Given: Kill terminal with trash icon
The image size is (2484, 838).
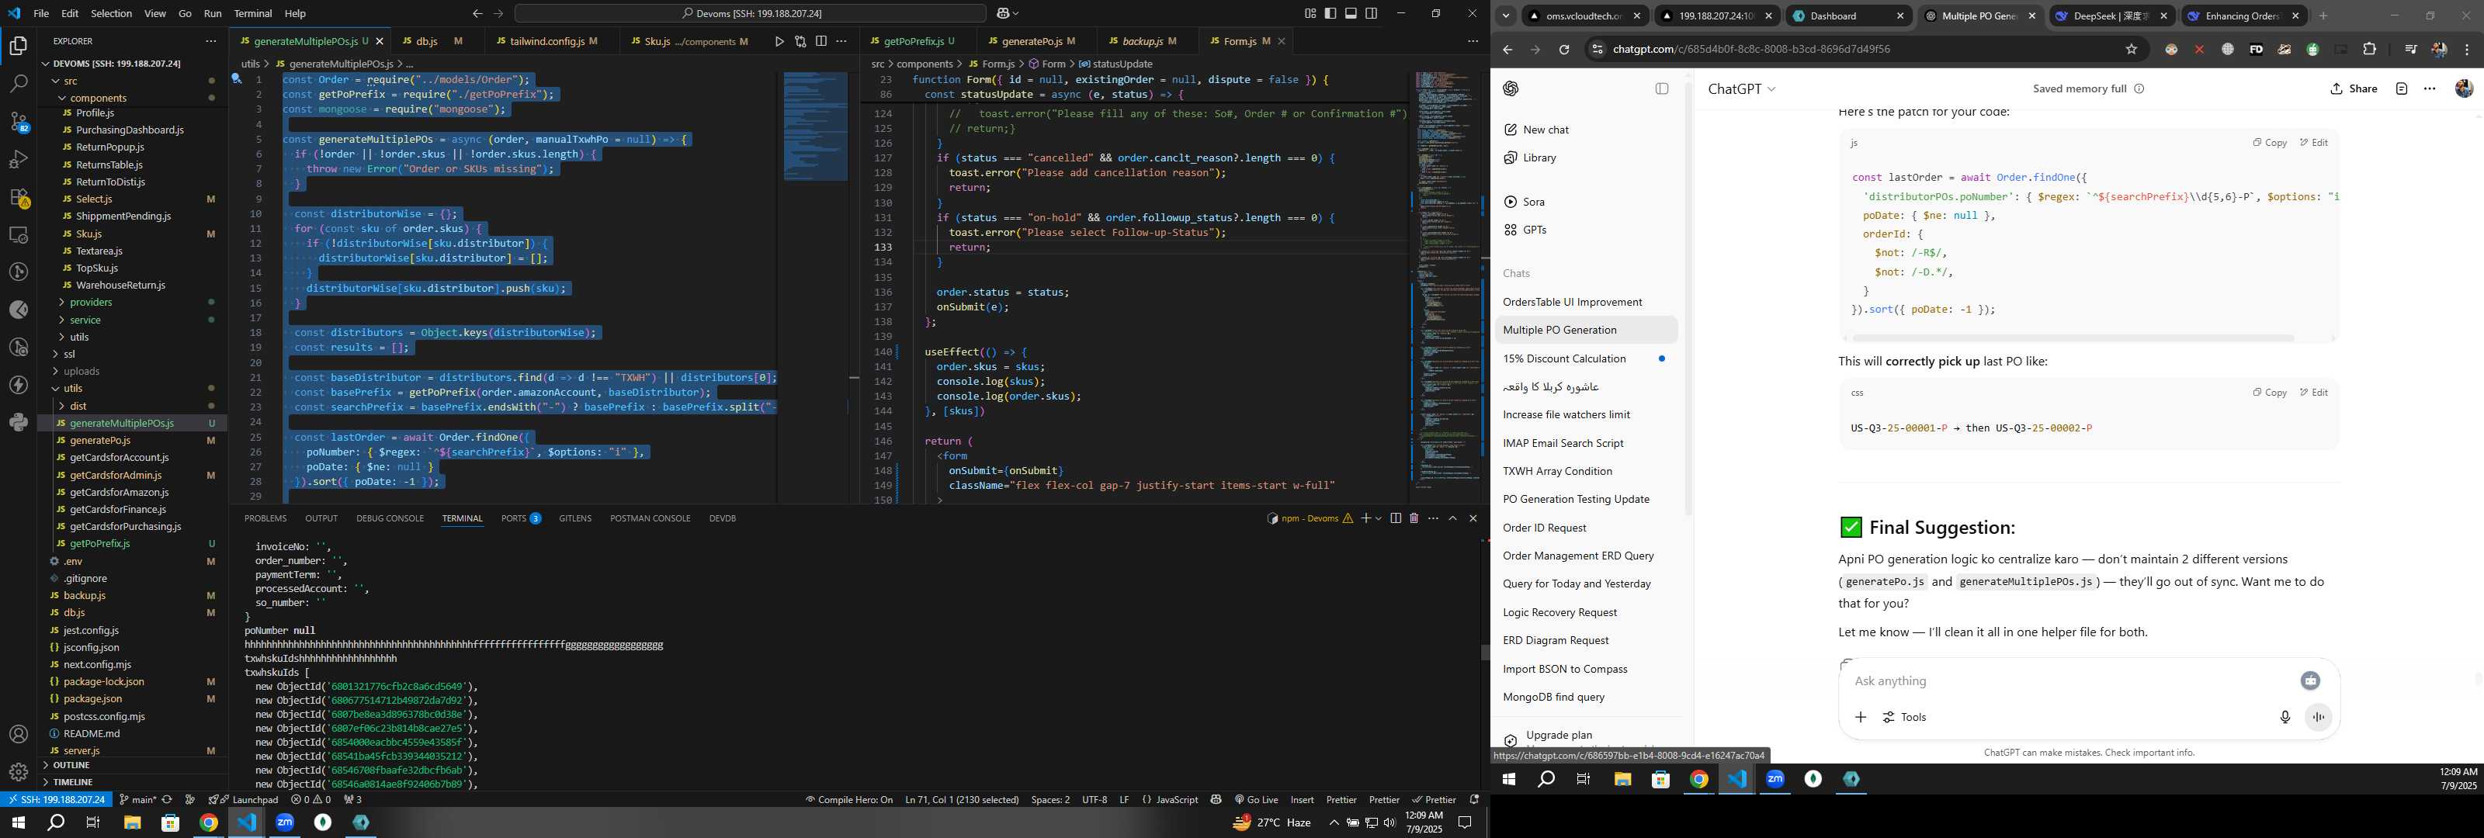Looking at the screenshot, I should (x=1414, y=519).
